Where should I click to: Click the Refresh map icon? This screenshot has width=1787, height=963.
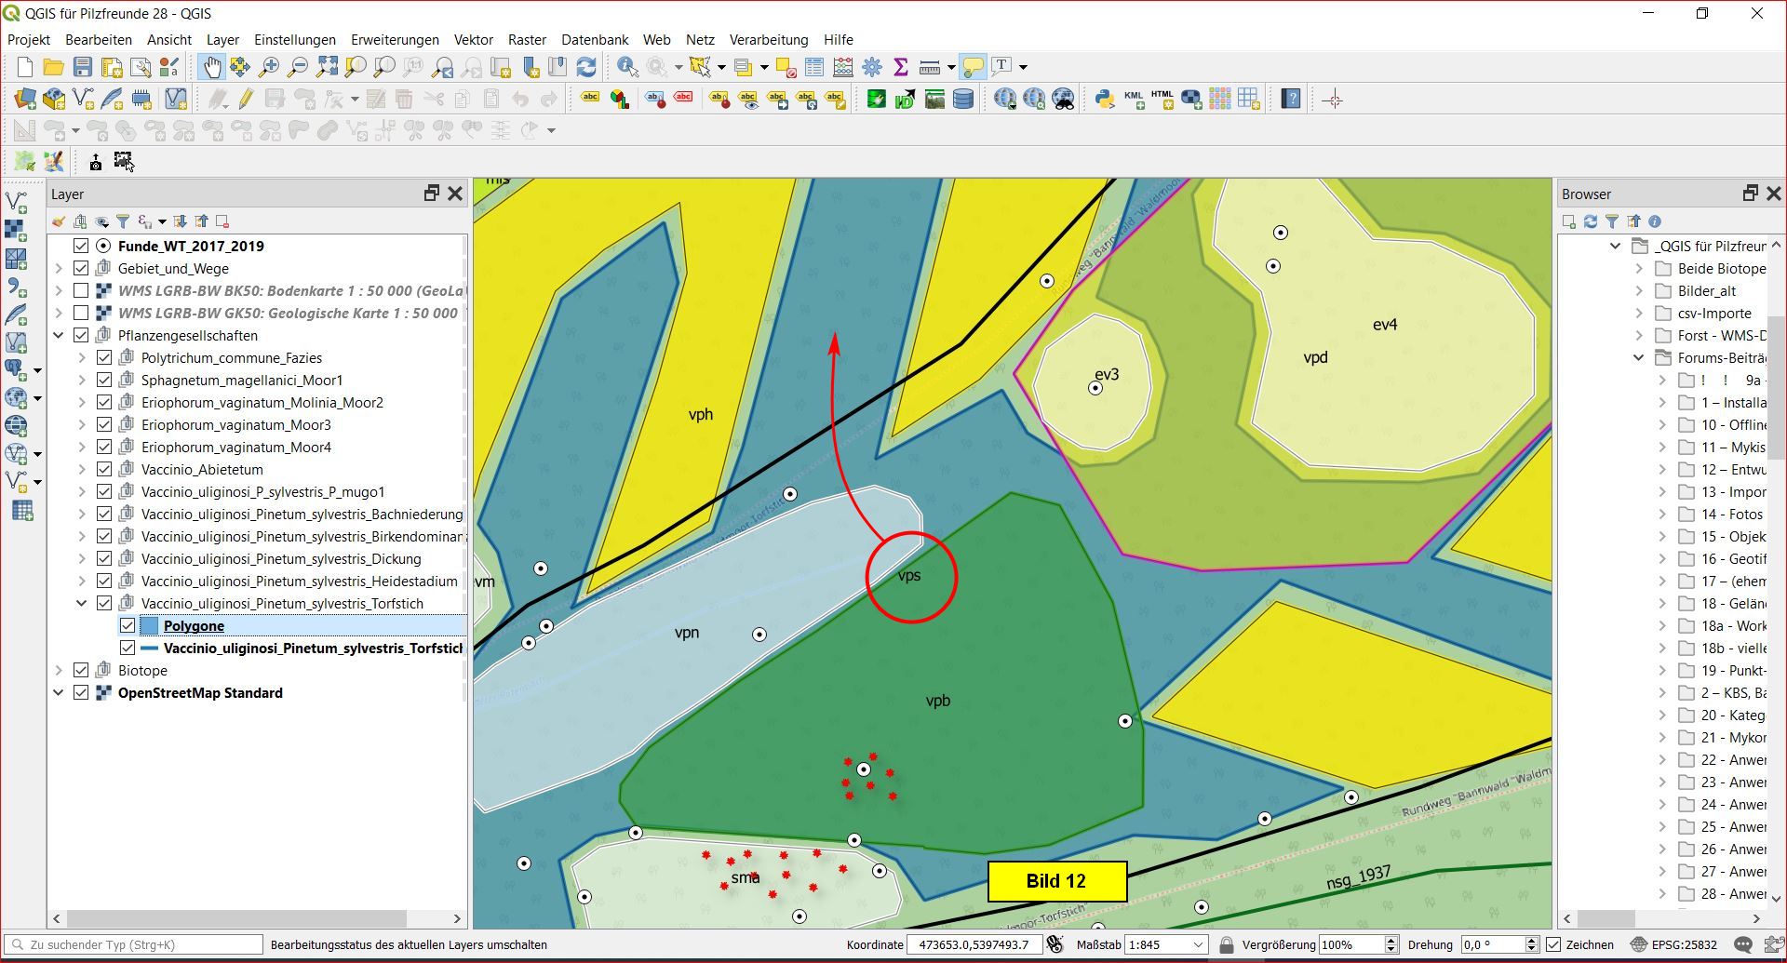click(x=586, y=67)
